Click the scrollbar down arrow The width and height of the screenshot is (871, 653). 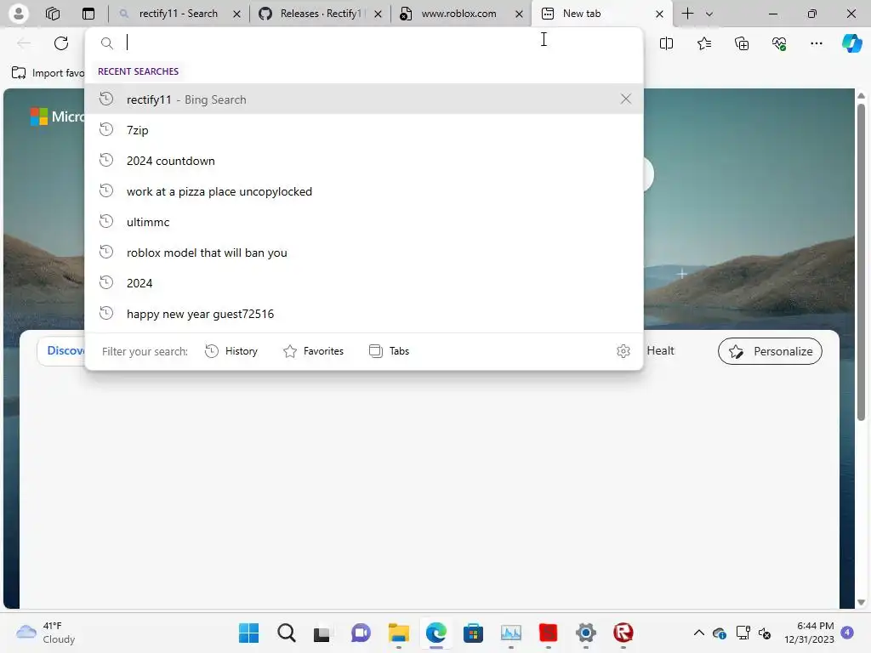pos(861,602)
